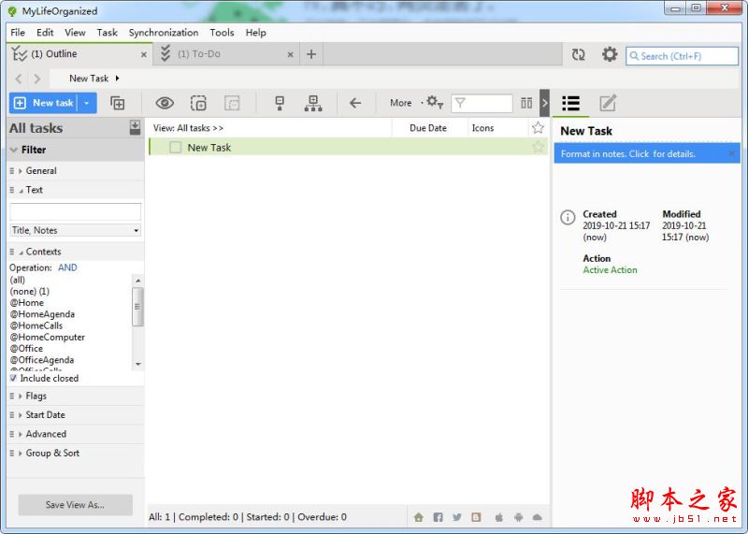The image size is (748, 534).
Task: Expand the General filter section
Action: (20, 171)
